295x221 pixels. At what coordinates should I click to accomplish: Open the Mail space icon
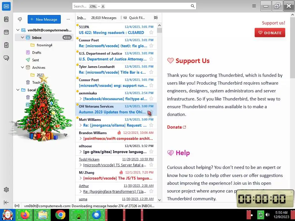6,6
